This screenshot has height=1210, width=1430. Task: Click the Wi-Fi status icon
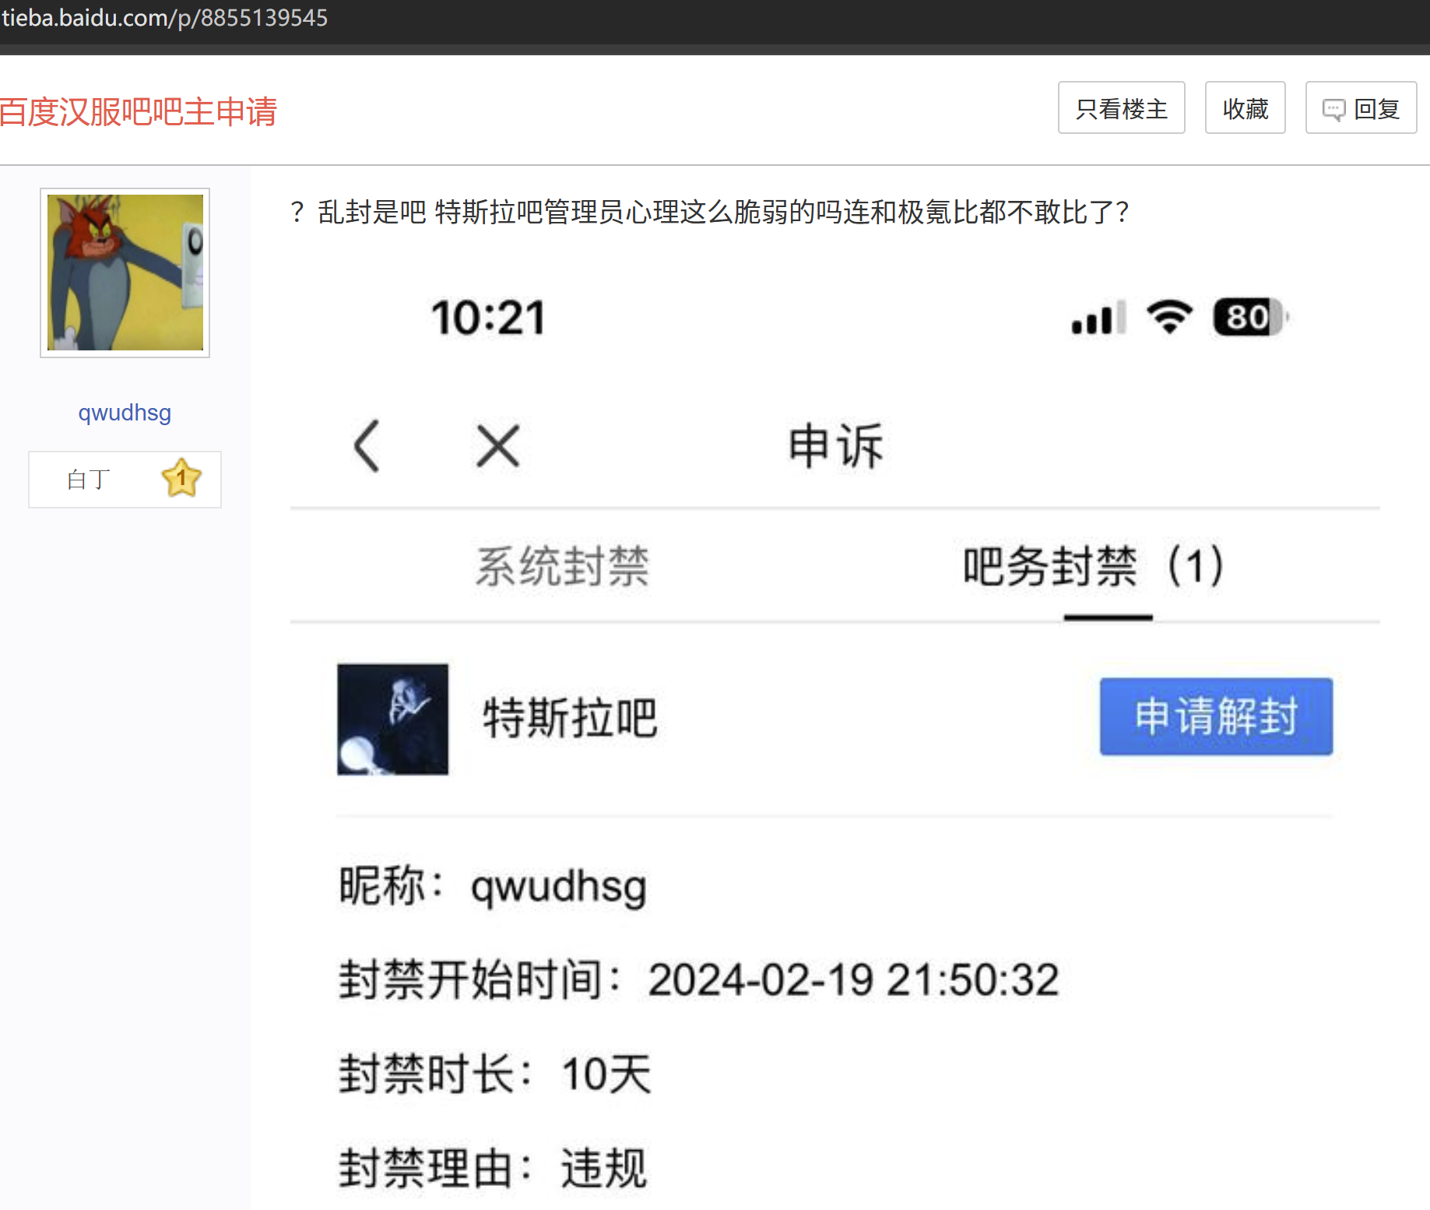[x=1168, y=317]
